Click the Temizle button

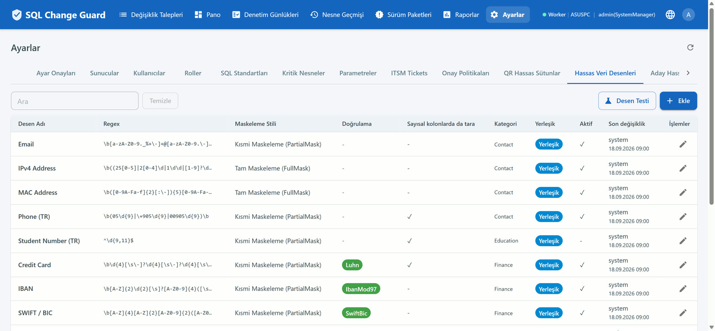click(x=160, y=101)
